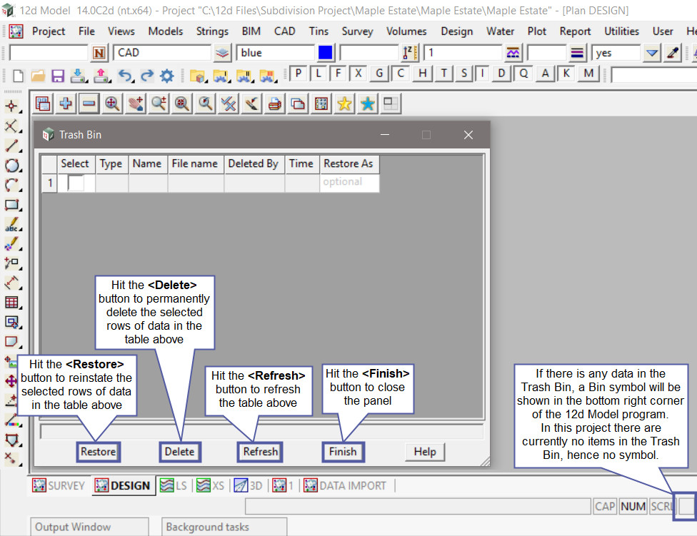Tick the Select checkbox in row 1

(76, 183)
